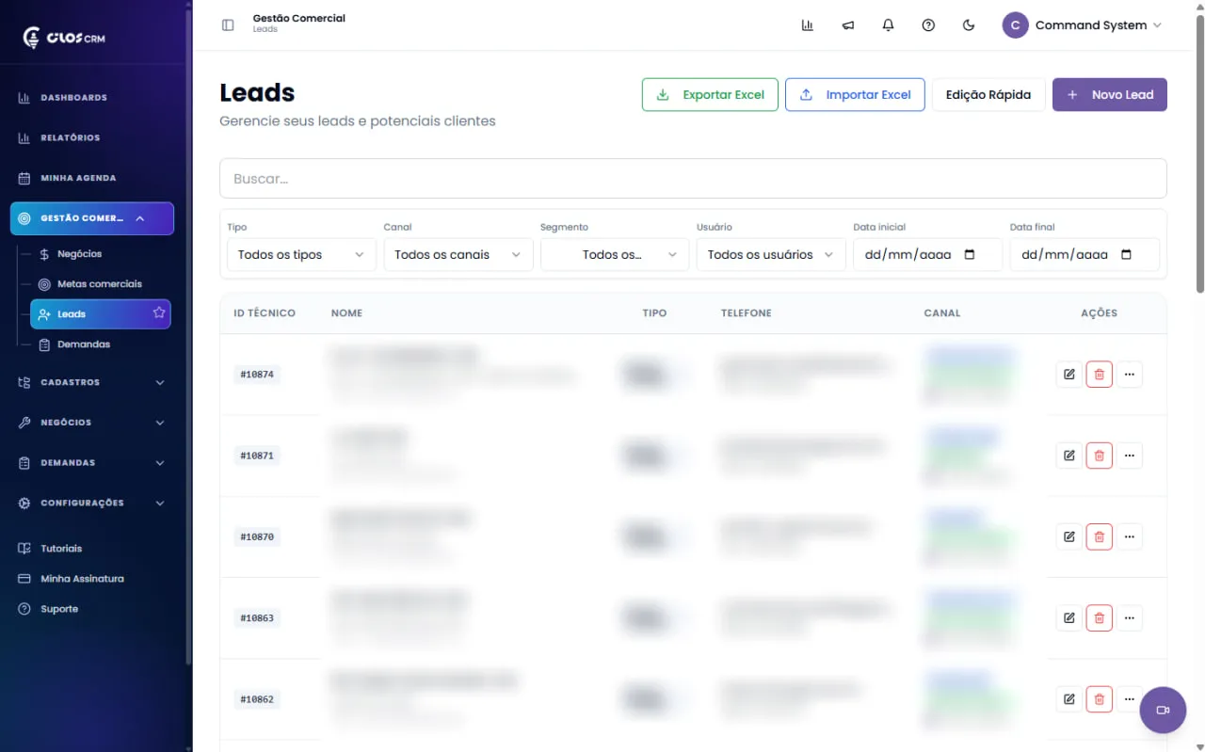Expand the Demandas sidebar section
This screenshot has height=752, width=1205.
(92, 463)
